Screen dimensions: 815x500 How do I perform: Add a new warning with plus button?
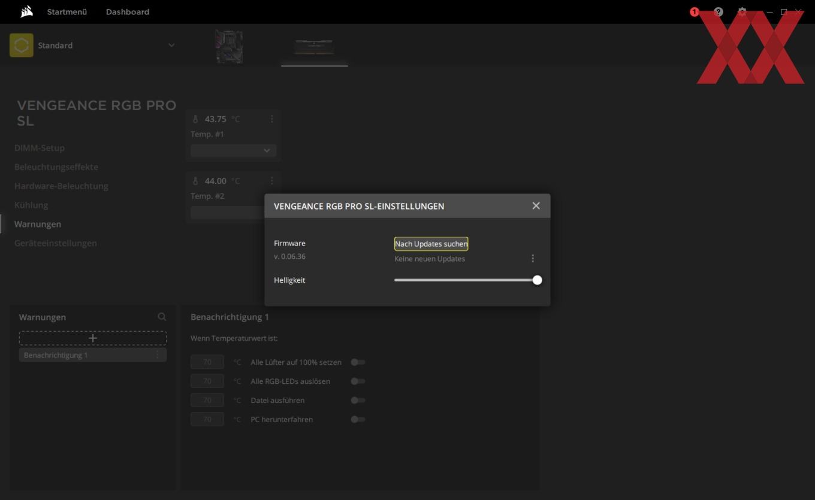(93, 338)
